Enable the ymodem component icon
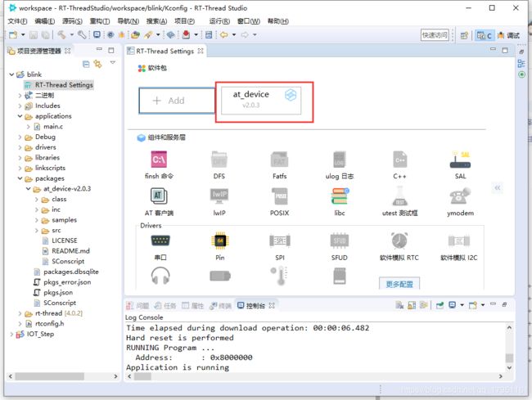The height and width of the screenshot is (400, 532). pos(460,196)
